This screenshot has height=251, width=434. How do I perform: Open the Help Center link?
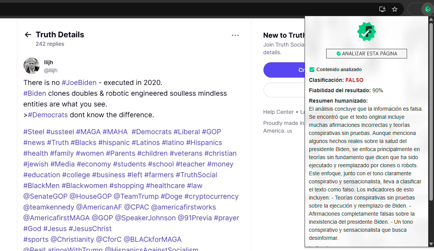click(278, 112)
